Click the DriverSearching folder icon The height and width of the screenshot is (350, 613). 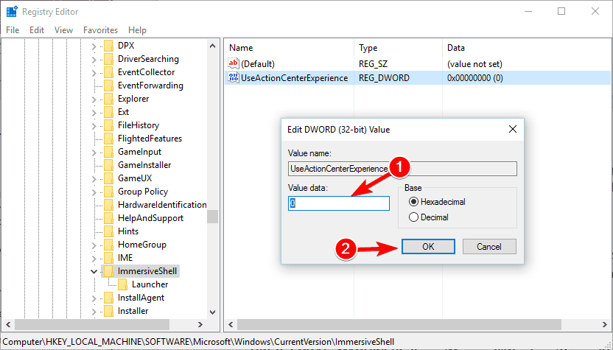(x=109, y=59)
